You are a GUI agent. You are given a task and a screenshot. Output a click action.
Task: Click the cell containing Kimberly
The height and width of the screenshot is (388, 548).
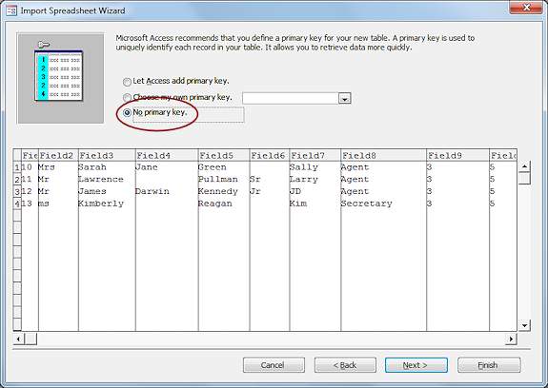tap(107, 204)
